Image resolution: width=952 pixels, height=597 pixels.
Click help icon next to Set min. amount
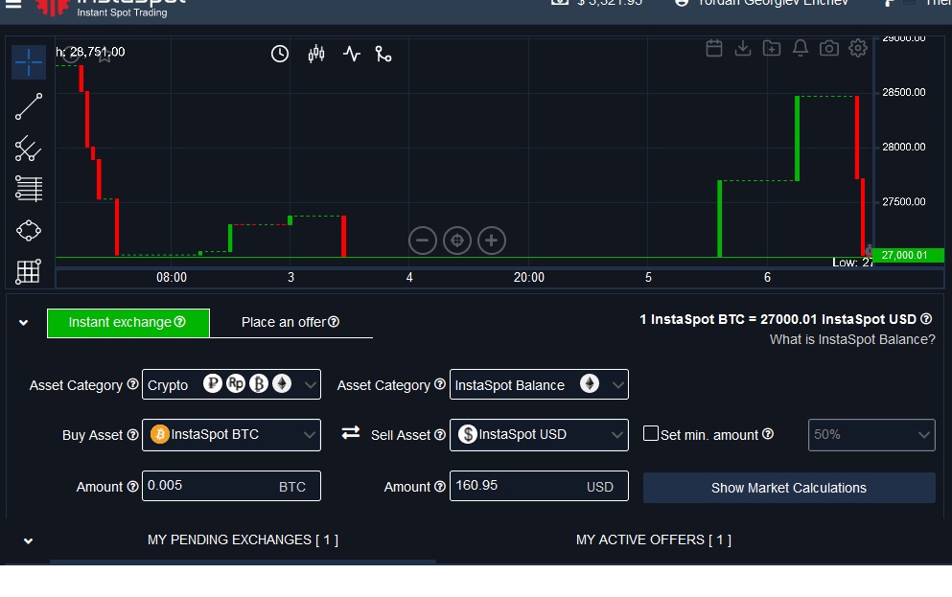[767, 434]
